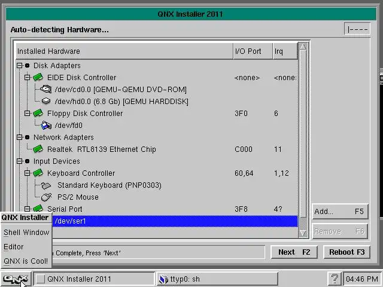
Task: Choose Editor in the QNX launcher menu
Action: click(26, 247)
